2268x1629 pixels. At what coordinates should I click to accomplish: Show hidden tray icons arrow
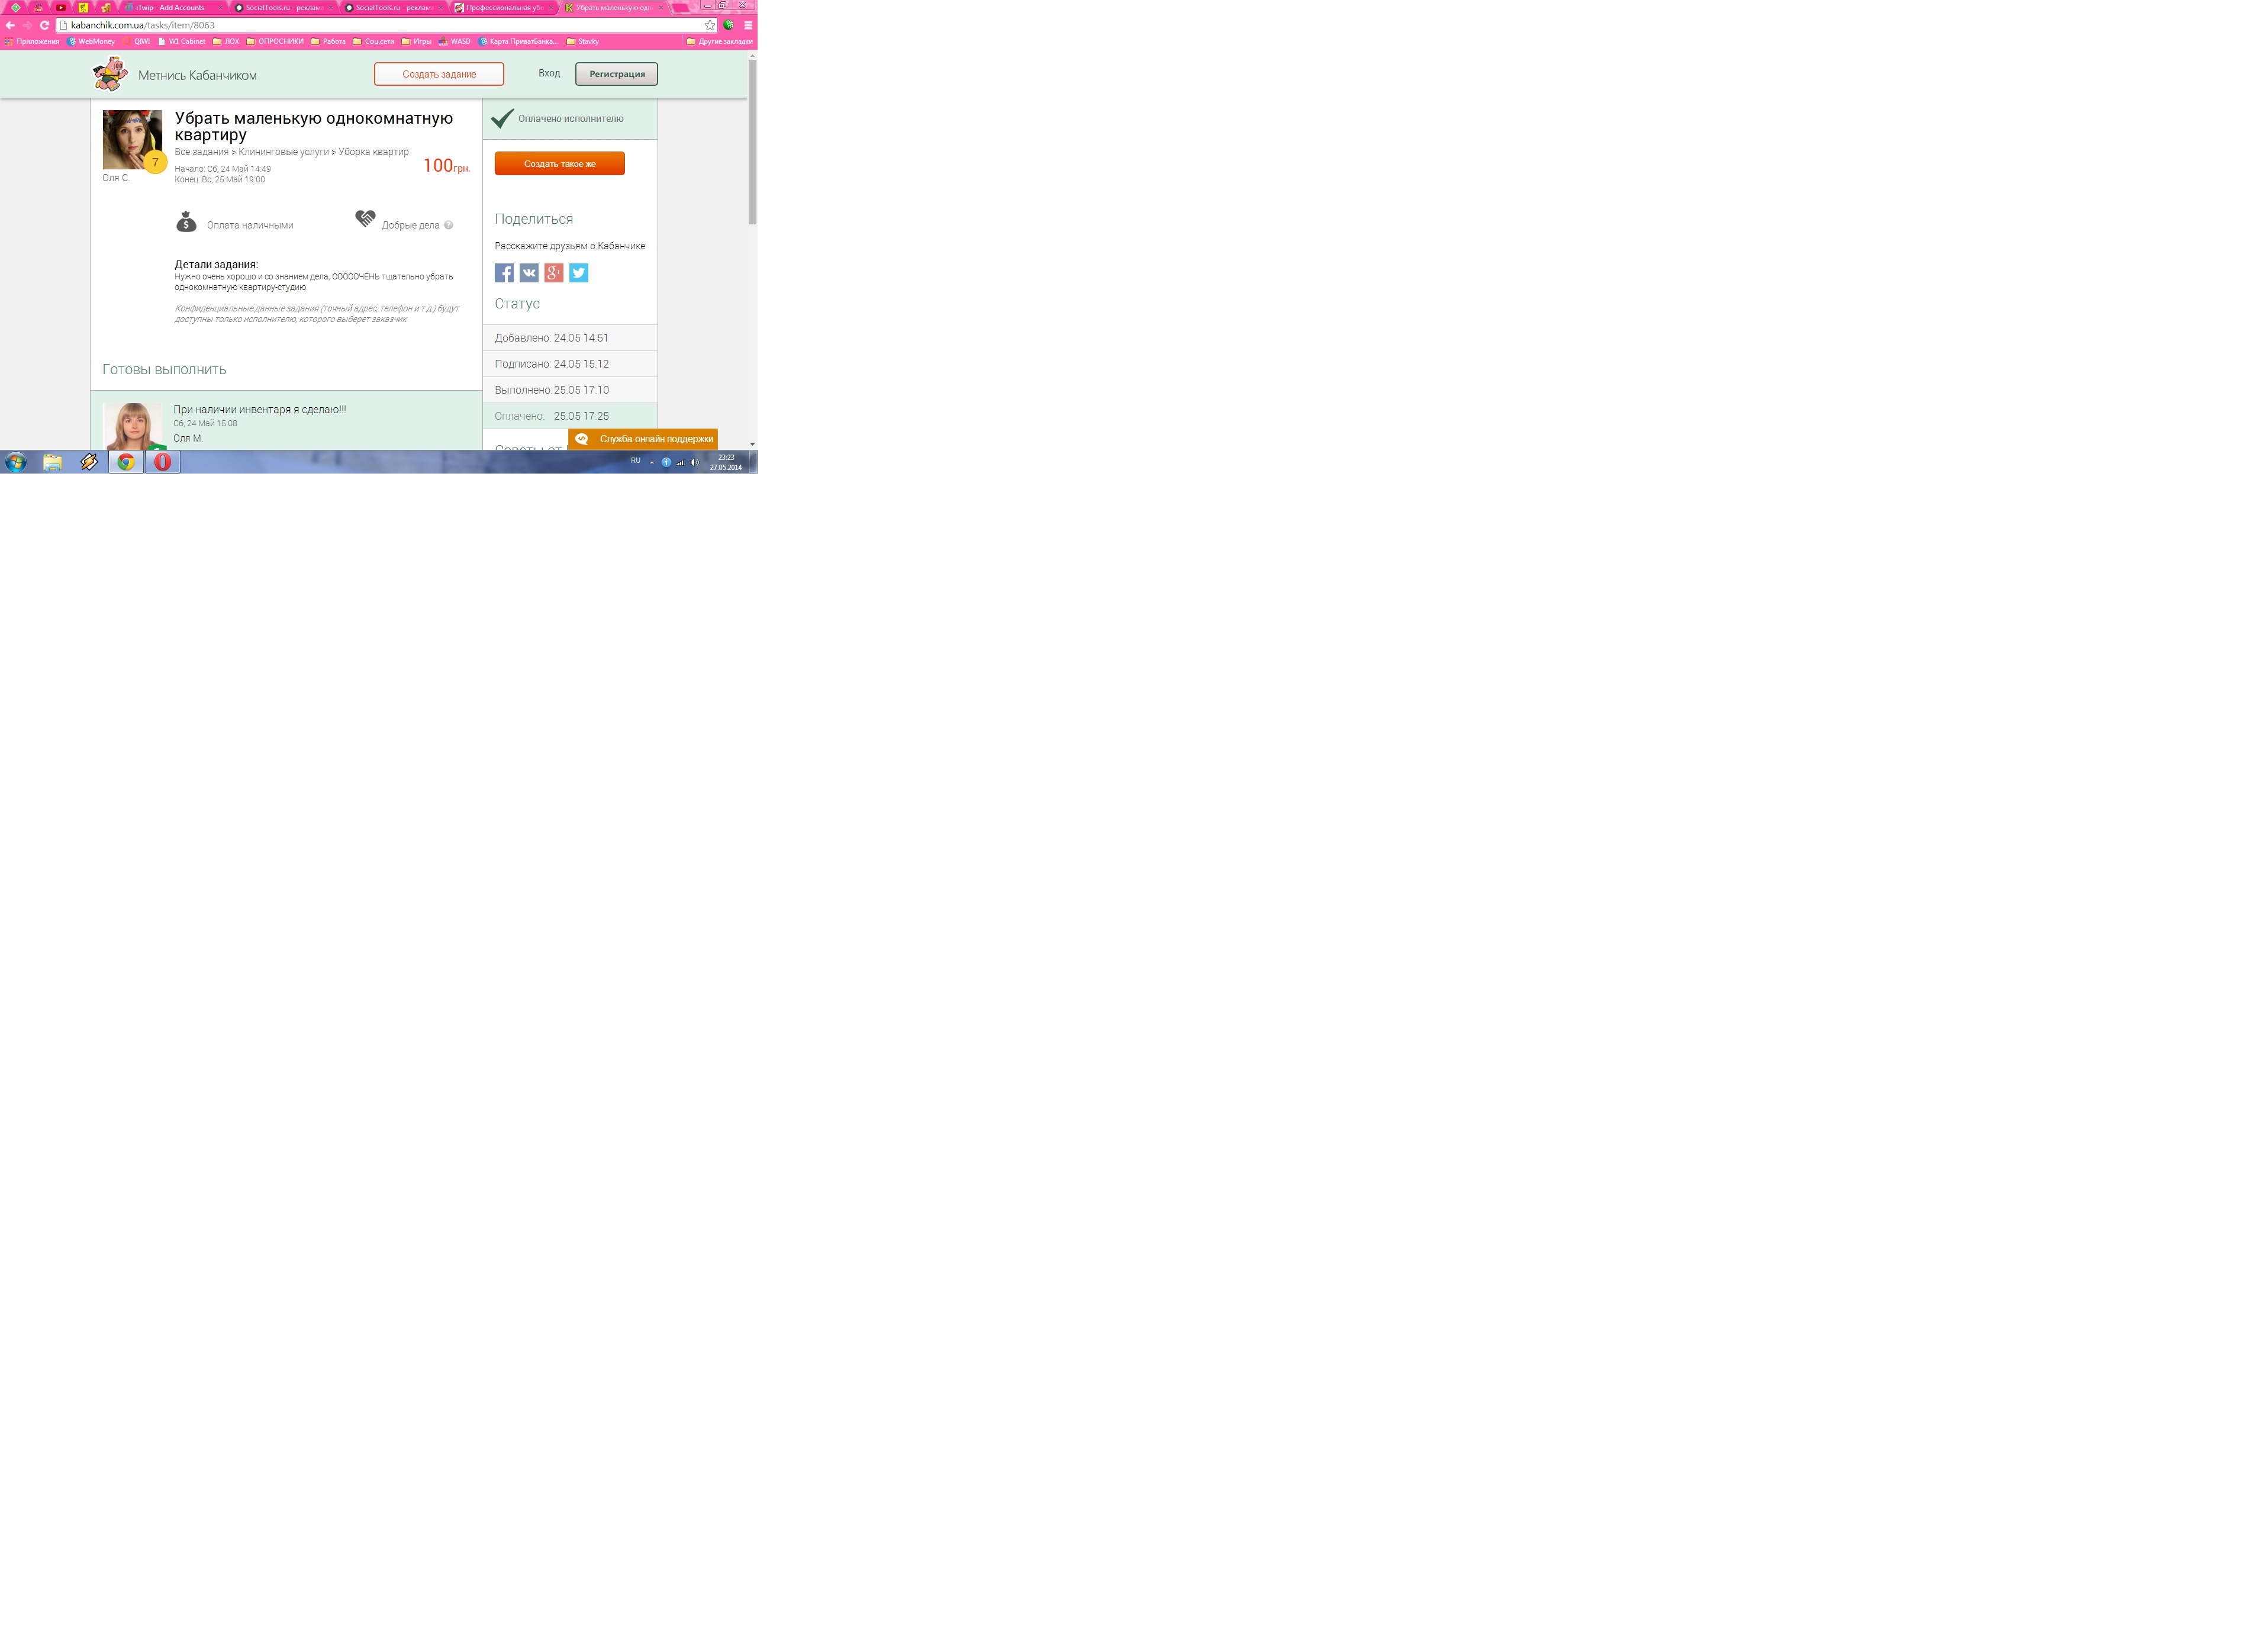pyautogui.click(x=652, y=462)
